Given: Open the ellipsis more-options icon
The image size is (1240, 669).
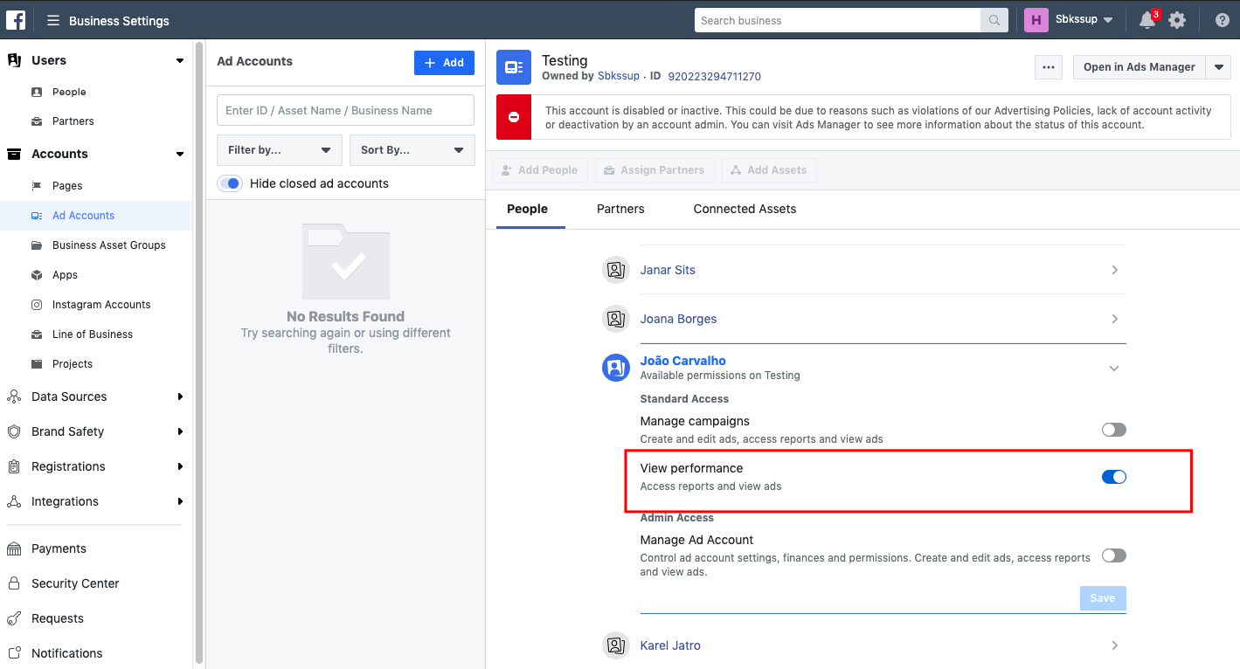Looking at the screenshot, I should pyautogui.click(x=1048, y=67).
